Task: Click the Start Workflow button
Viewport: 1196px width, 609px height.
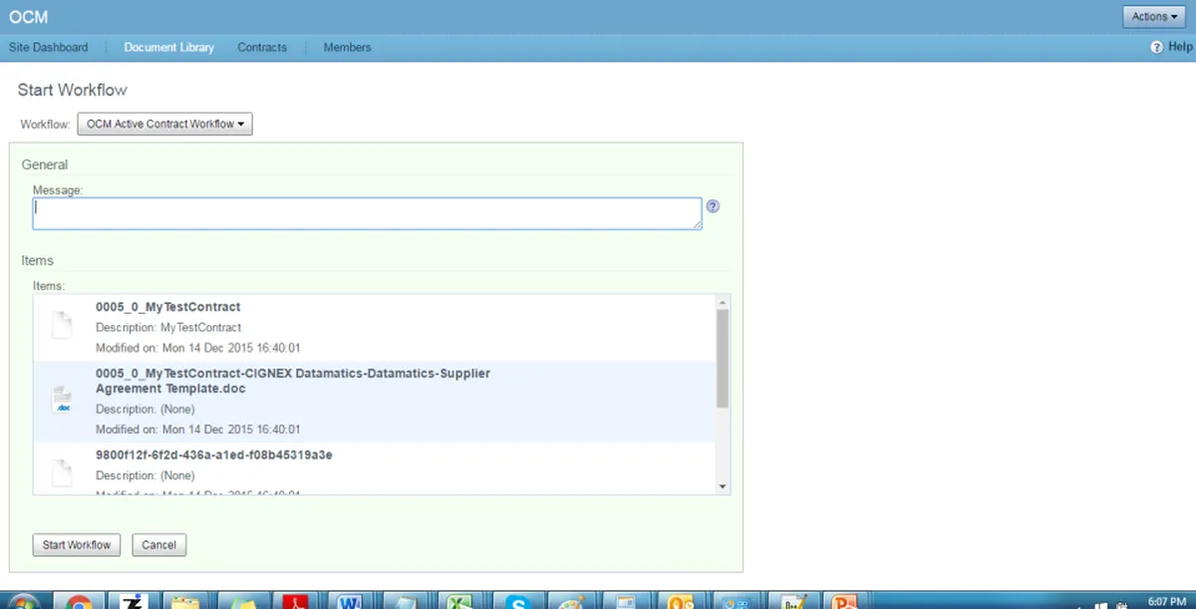Action: coord(77,545)
